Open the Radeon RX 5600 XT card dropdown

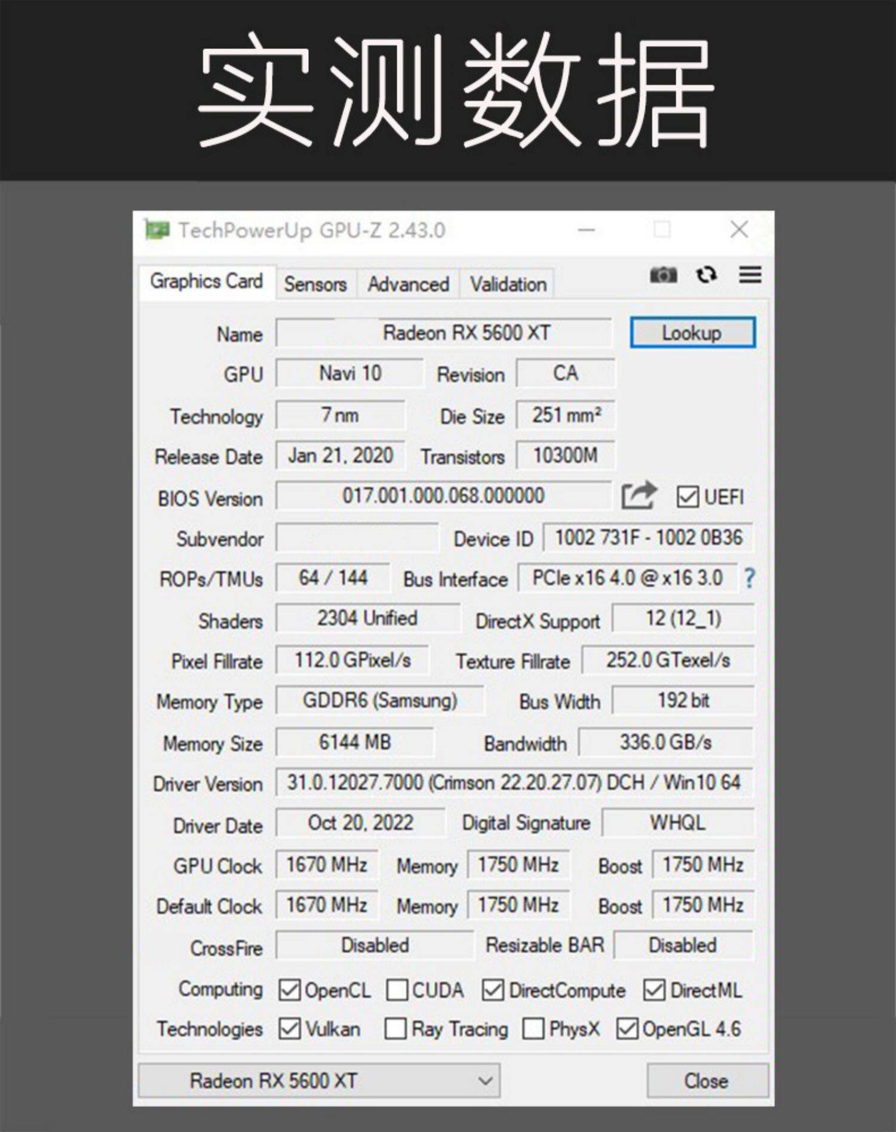tap(320, 1081)
